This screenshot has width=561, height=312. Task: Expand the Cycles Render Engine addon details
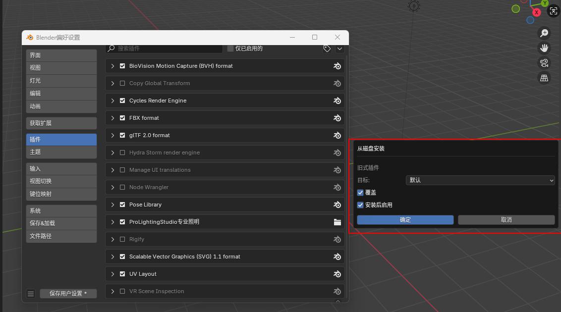pos(113,101)
